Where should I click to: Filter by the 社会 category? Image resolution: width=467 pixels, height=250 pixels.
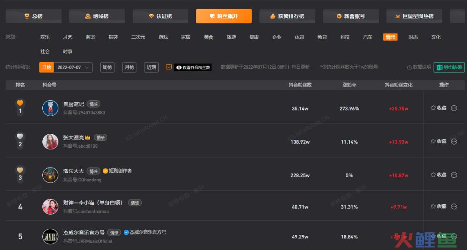(45, 51)
